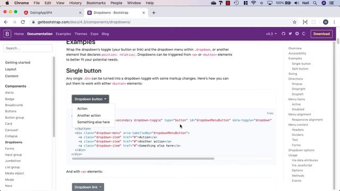
Task: Click the Time Machine icon in menu bar
Action: tap(236, 3)
